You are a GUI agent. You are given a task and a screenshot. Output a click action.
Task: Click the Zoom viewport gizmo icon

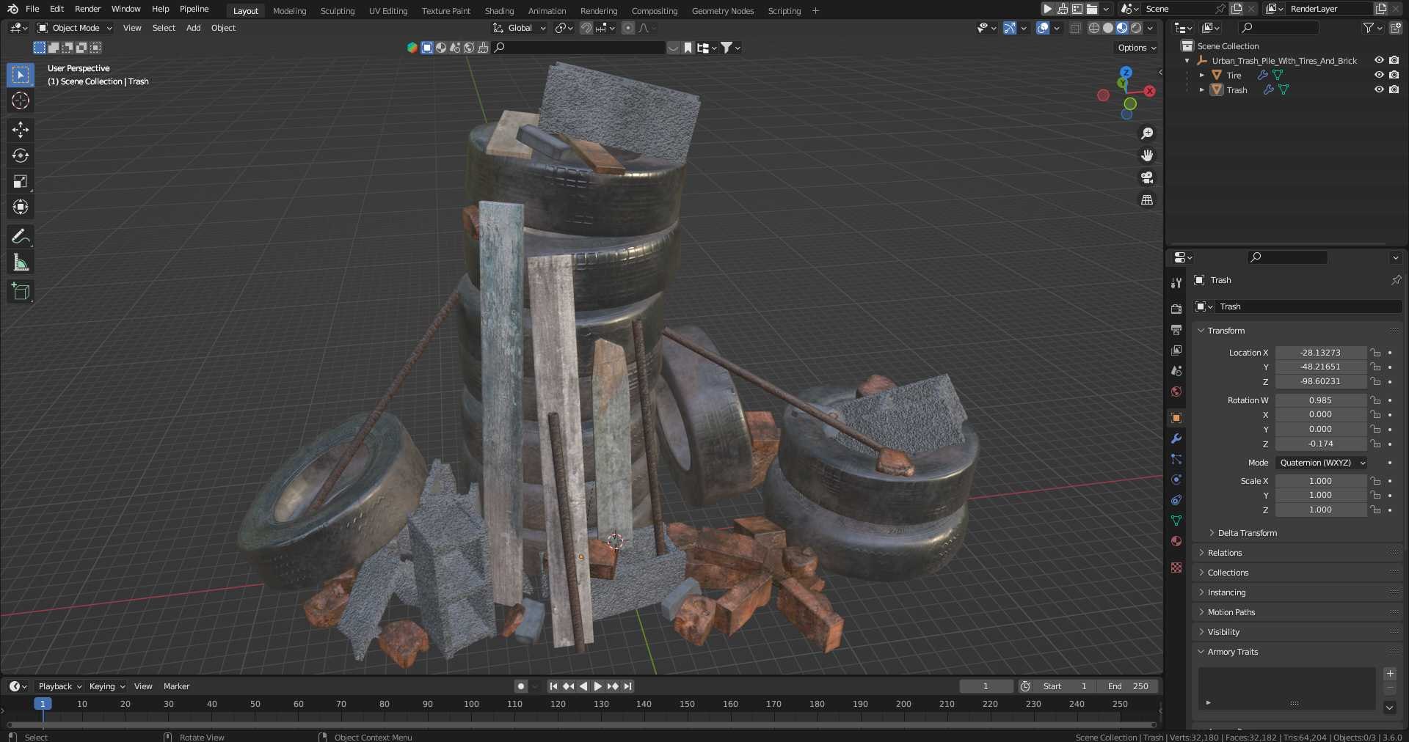[x=1147, y=133]
